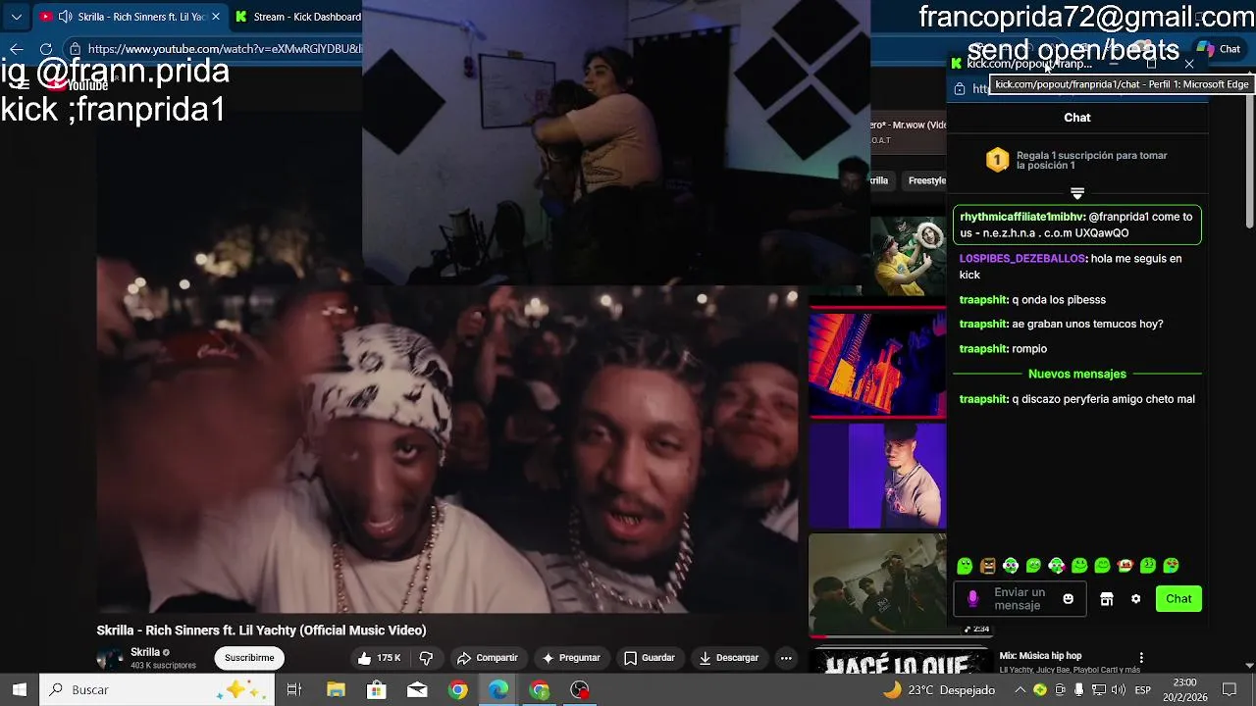Like the Skrilla video (175 K)
1256x706 pixels.
379,658
